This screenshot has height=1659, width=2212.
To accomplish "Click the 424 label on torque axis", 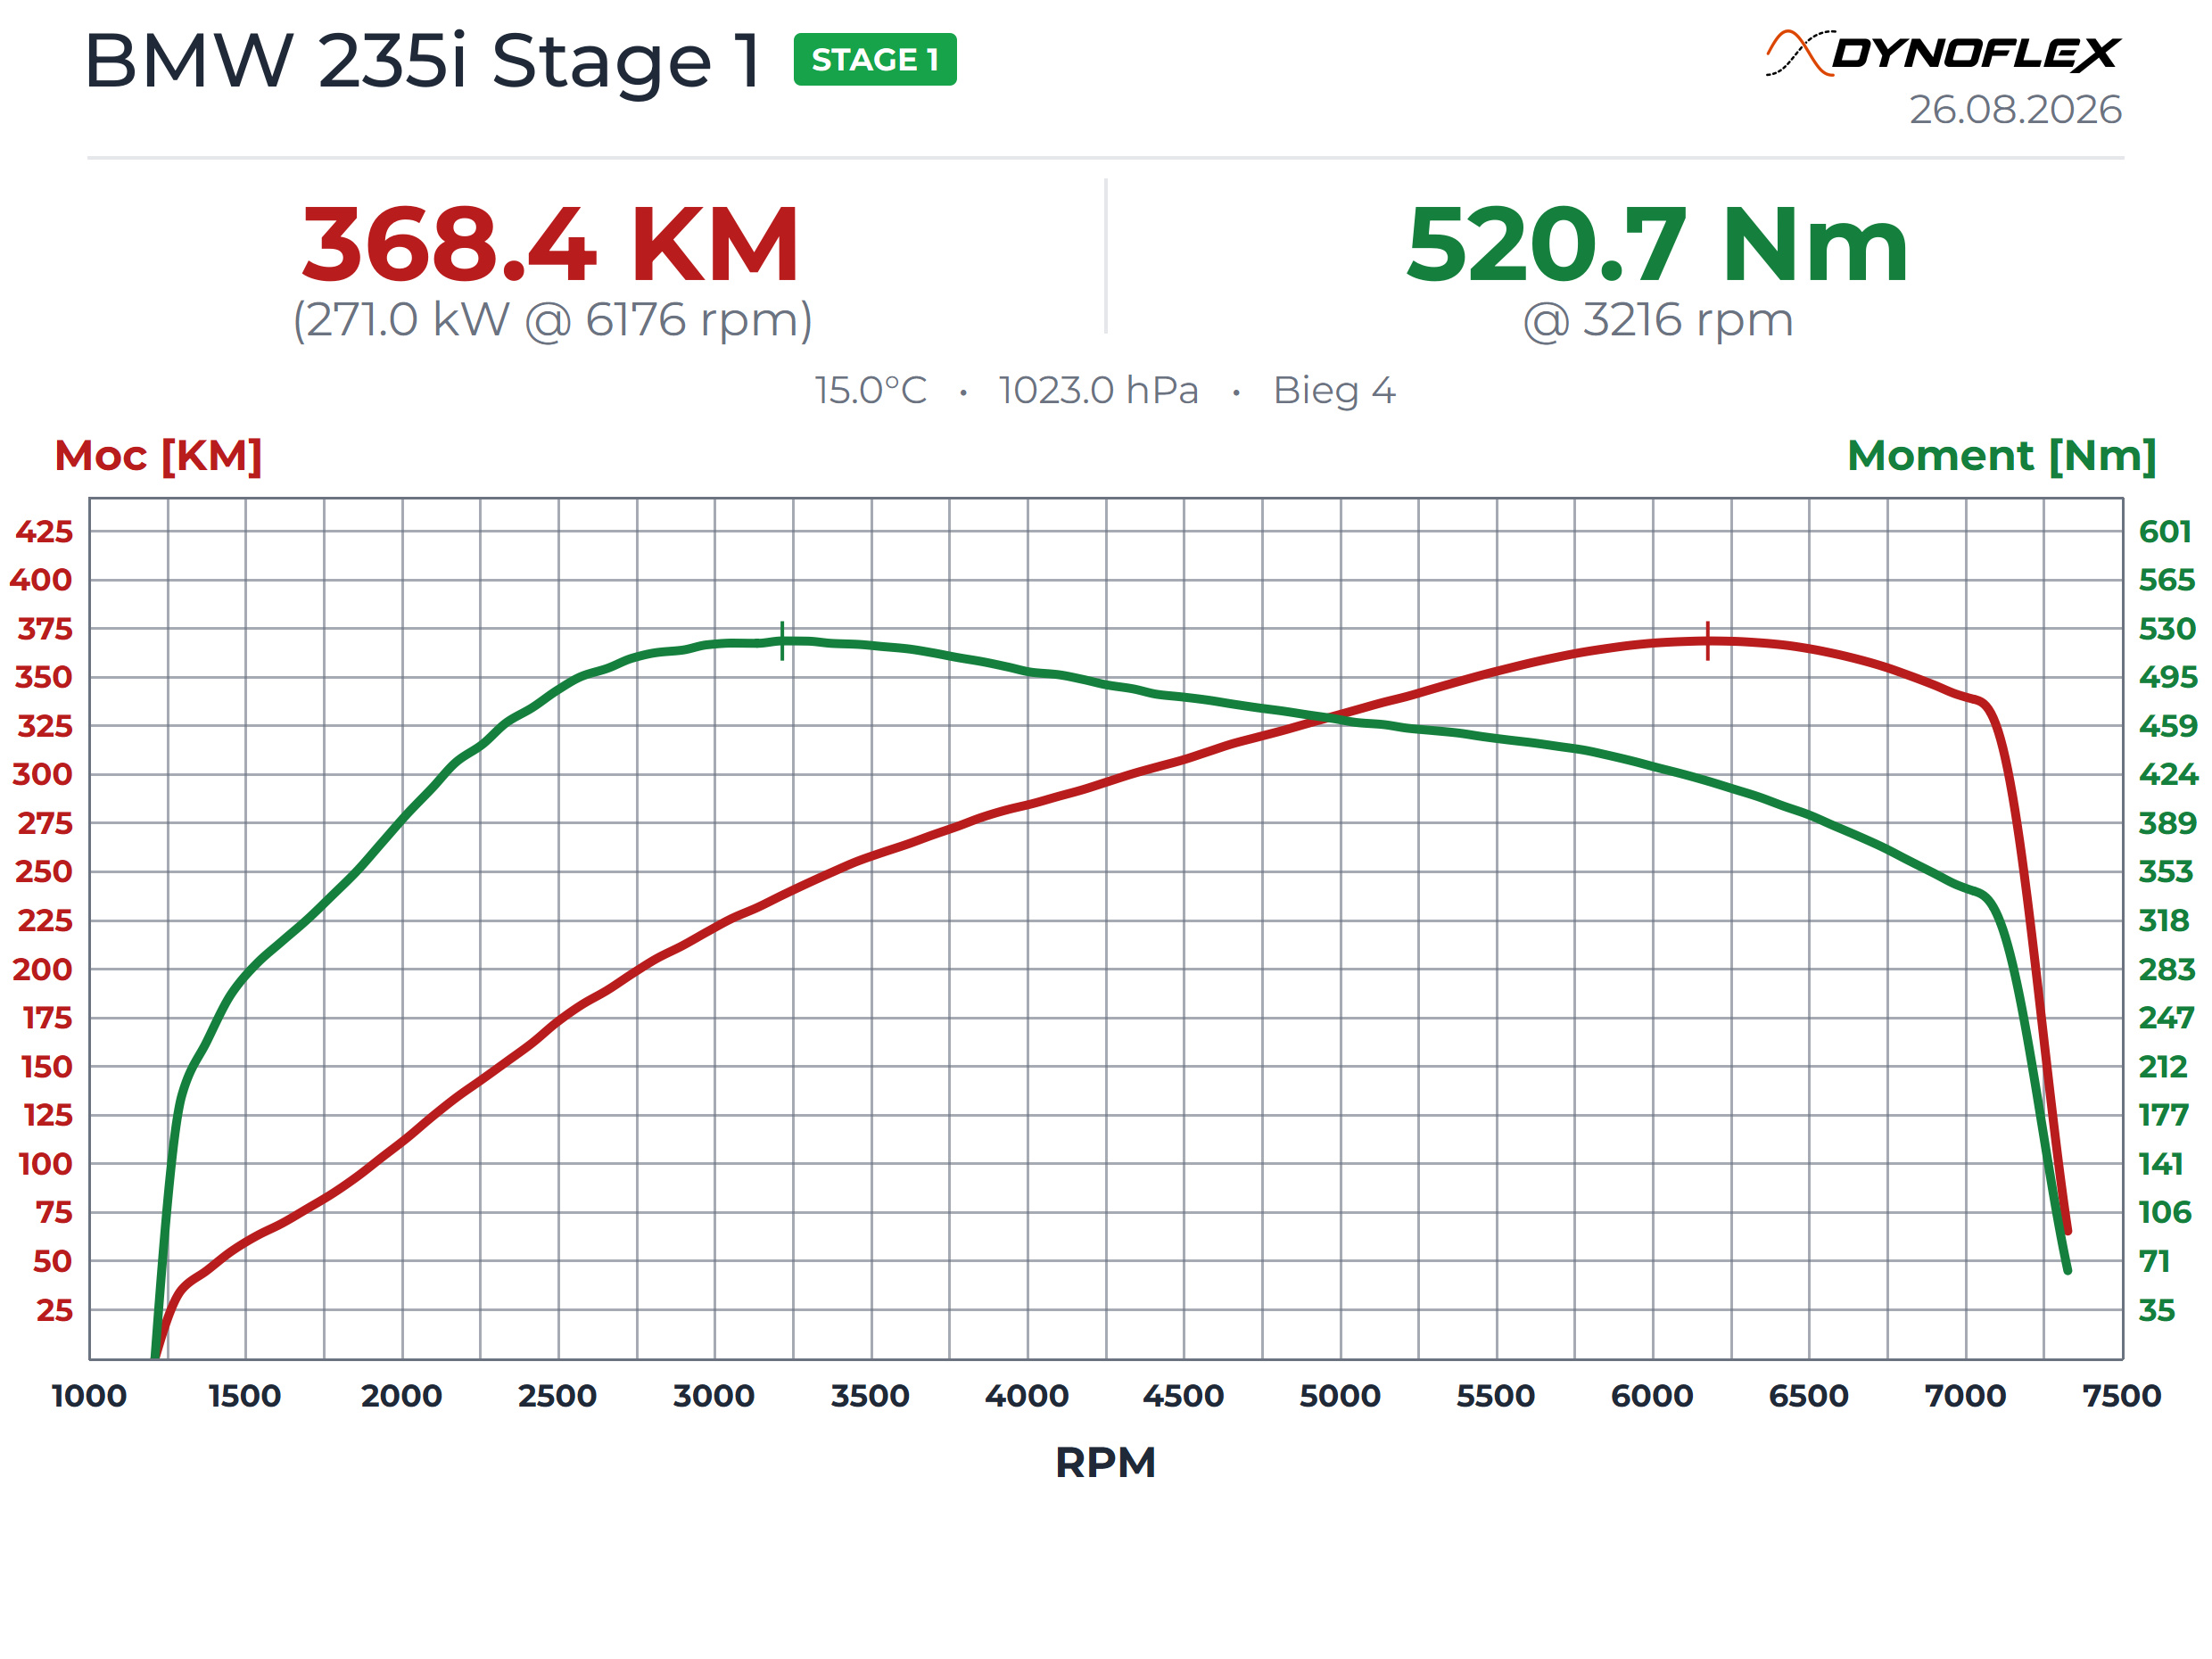I will [x=2168, y=775].
